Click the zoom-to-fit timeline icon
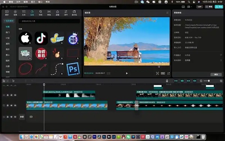The width and height of the screenshot is (225, 141). 221,81
